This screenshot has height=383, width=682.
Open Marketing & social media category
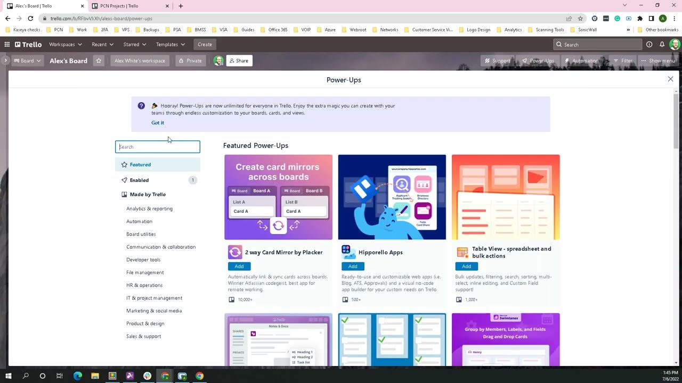pyautogui.click(x=154, y=311)
